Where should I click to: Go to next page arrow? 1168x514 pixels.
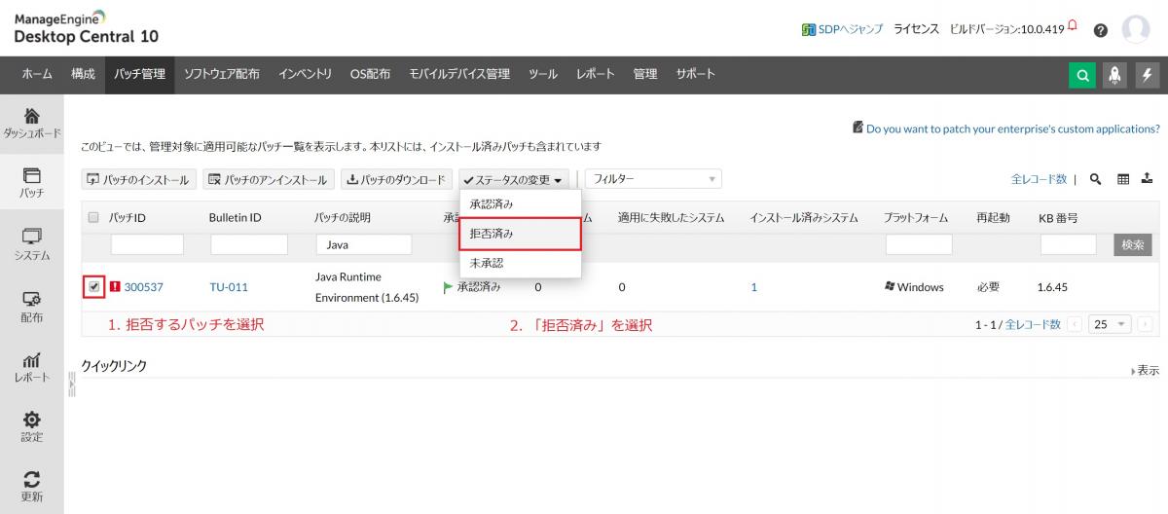pos(1146,324)
